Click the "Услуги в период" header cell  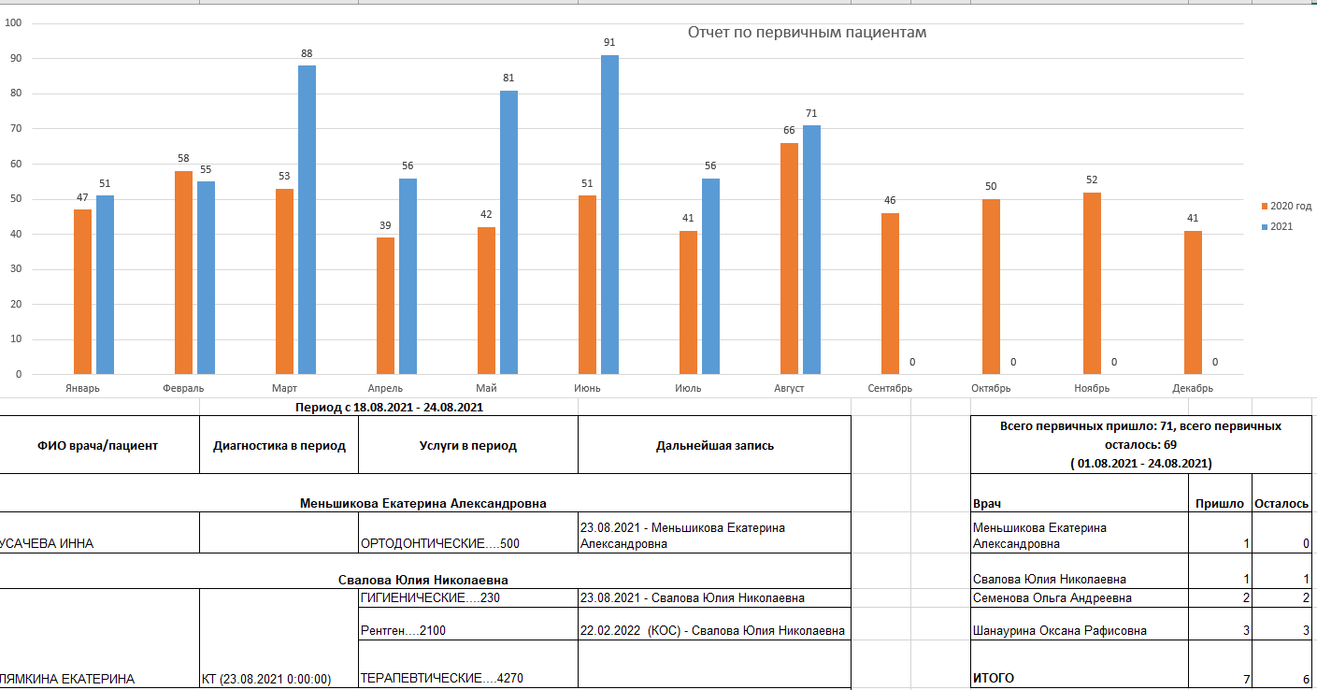pos(467,445)
